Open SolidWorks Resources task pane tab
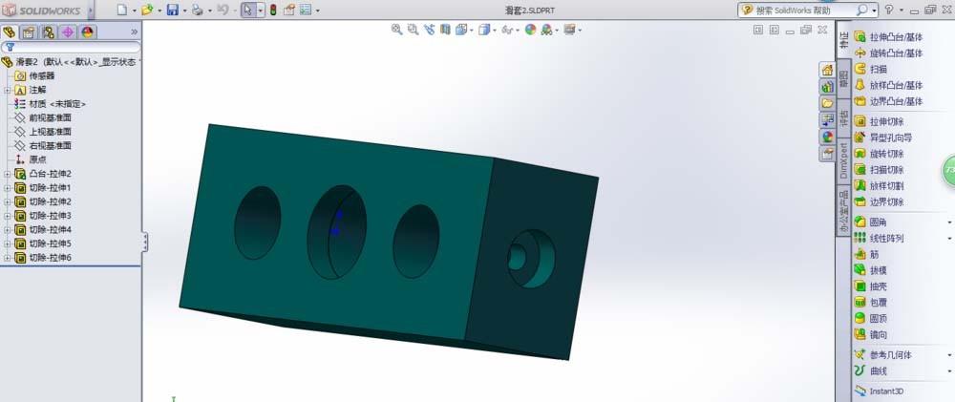 (827, 70)
